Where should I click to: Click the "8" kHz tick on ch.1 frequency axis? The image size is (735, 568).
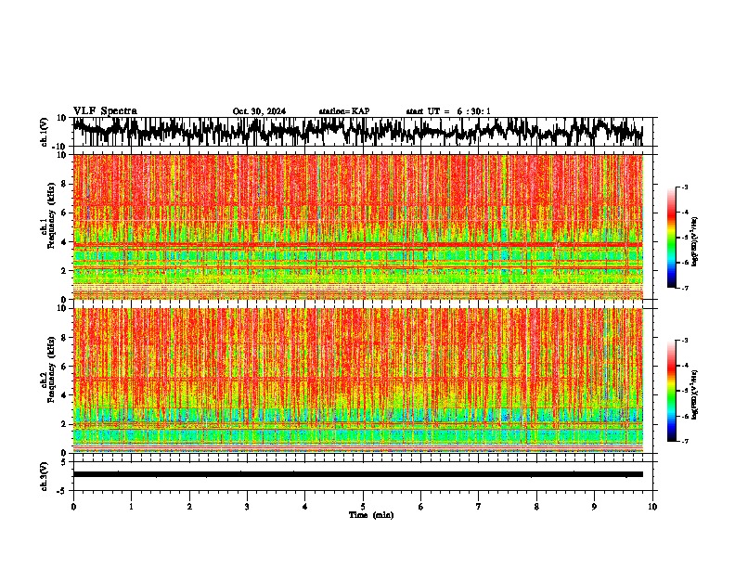click(x=64, y=184)
